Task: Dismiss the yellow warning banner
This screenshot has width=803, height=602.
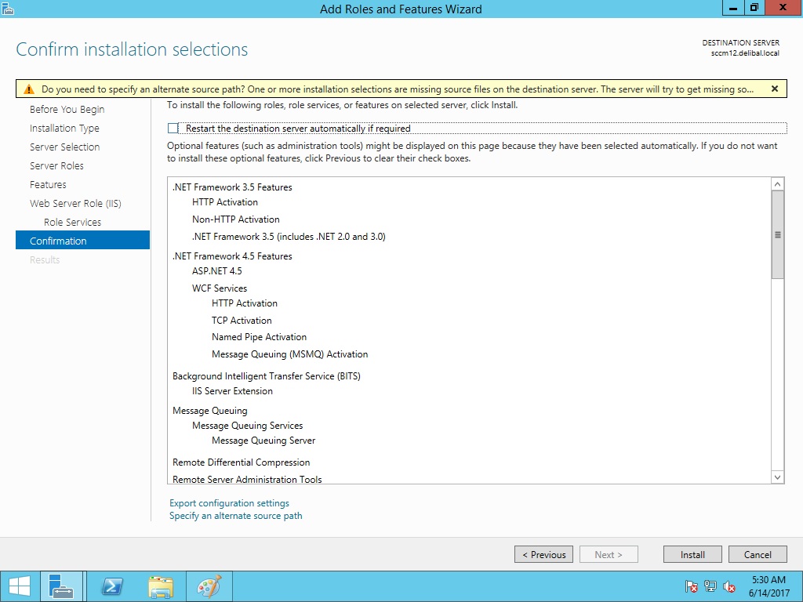Action: [x=775, y=89]
